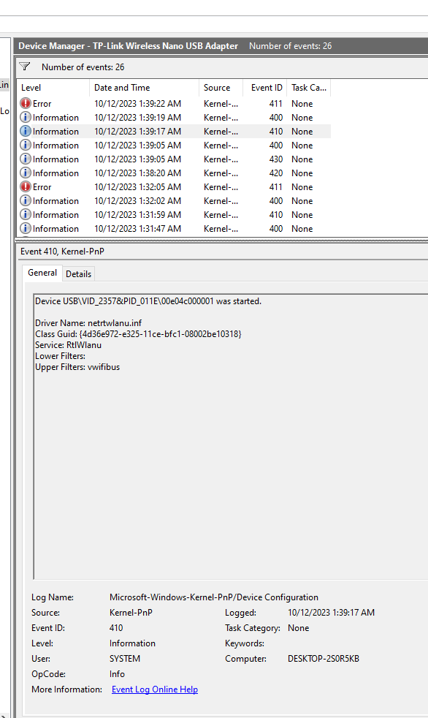The width and height of the screenshot is (428, 718).
Task: Click the 10/12/2023 1:31:47 AM timestamp
Action: coord(137,229)
